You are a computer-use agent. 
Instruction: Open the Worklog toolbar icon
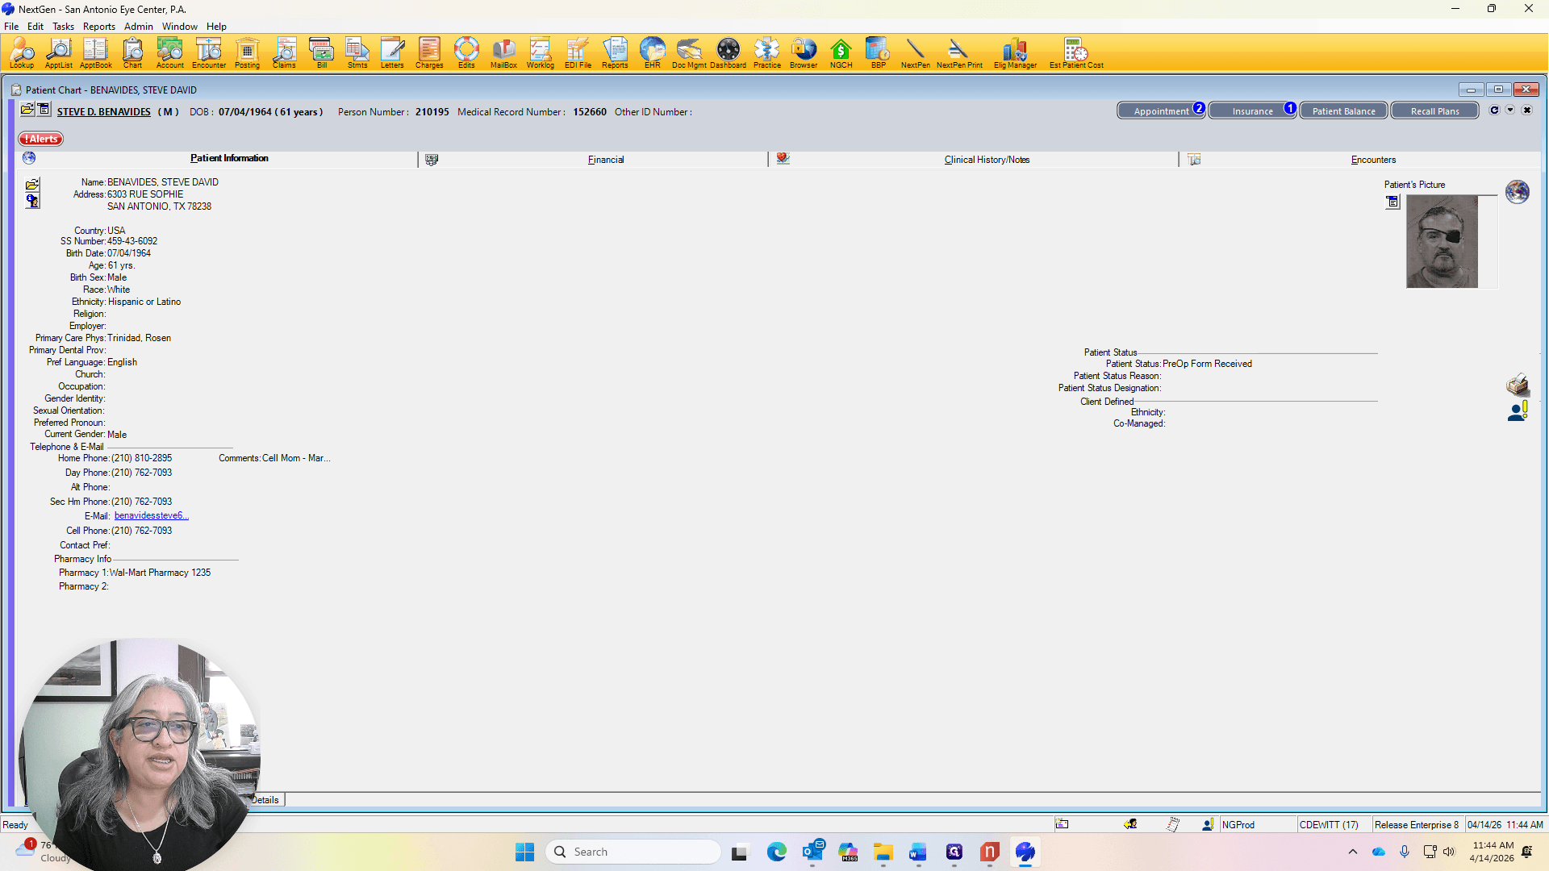point(541,52)
